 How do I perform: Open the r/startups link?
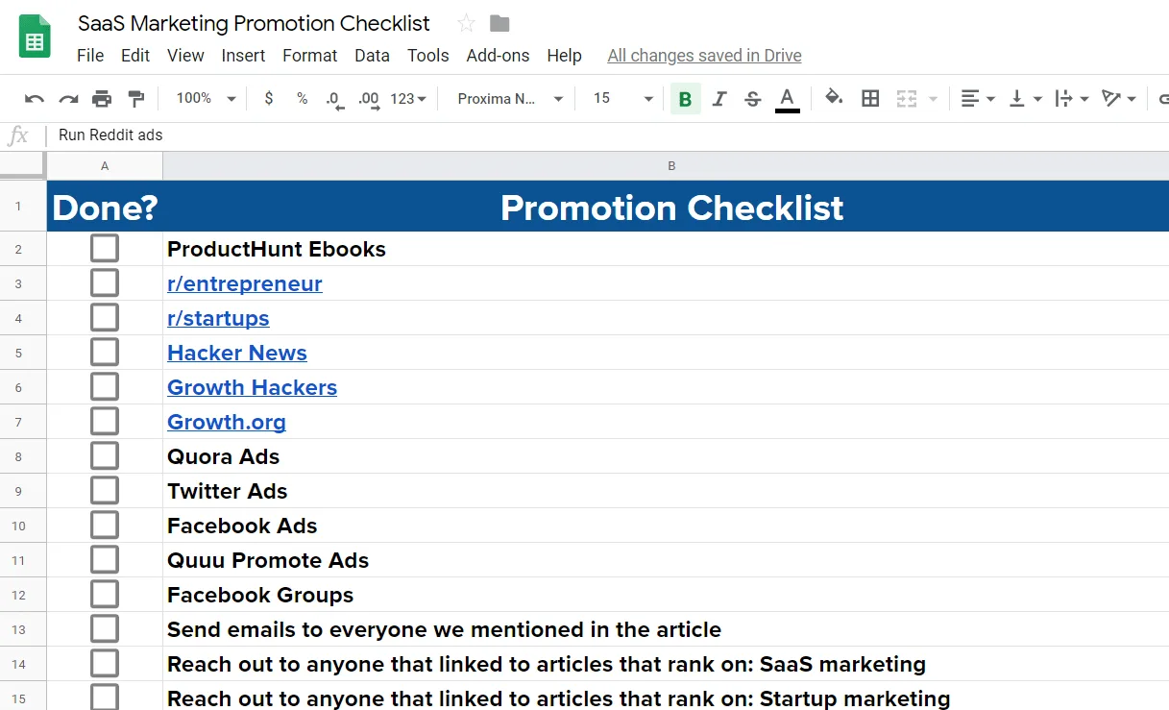coord(218,318)
